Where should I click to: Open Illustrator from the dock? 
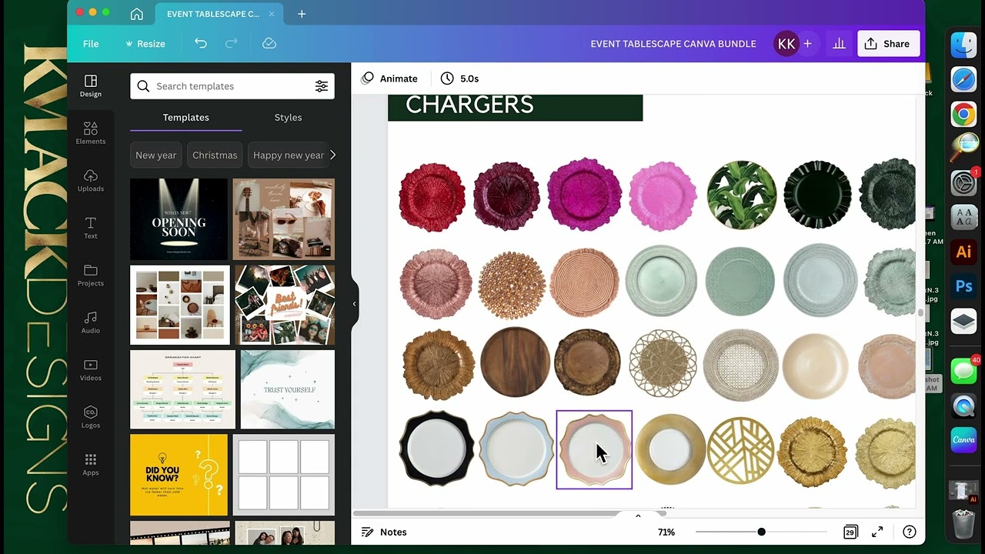pyautogui.click(x=963, y=252)
